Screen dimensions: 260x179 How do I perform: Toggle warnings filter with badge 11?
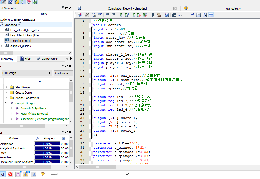(26, 174)
